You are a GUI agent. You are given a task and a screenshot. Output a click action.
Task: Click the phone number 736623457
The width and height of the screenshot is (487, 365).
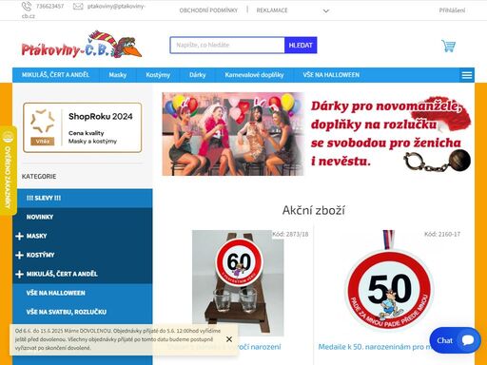coord(49,7)
